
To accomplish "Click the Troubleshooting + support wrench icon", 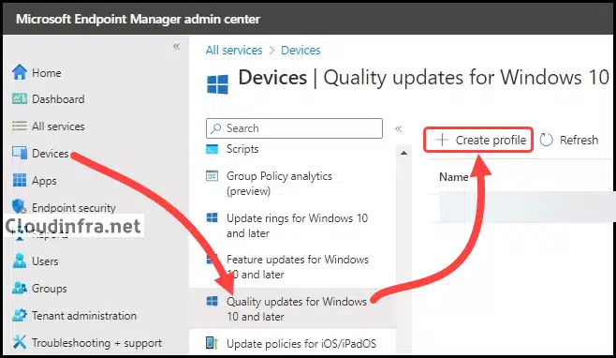I will point(20,342).
